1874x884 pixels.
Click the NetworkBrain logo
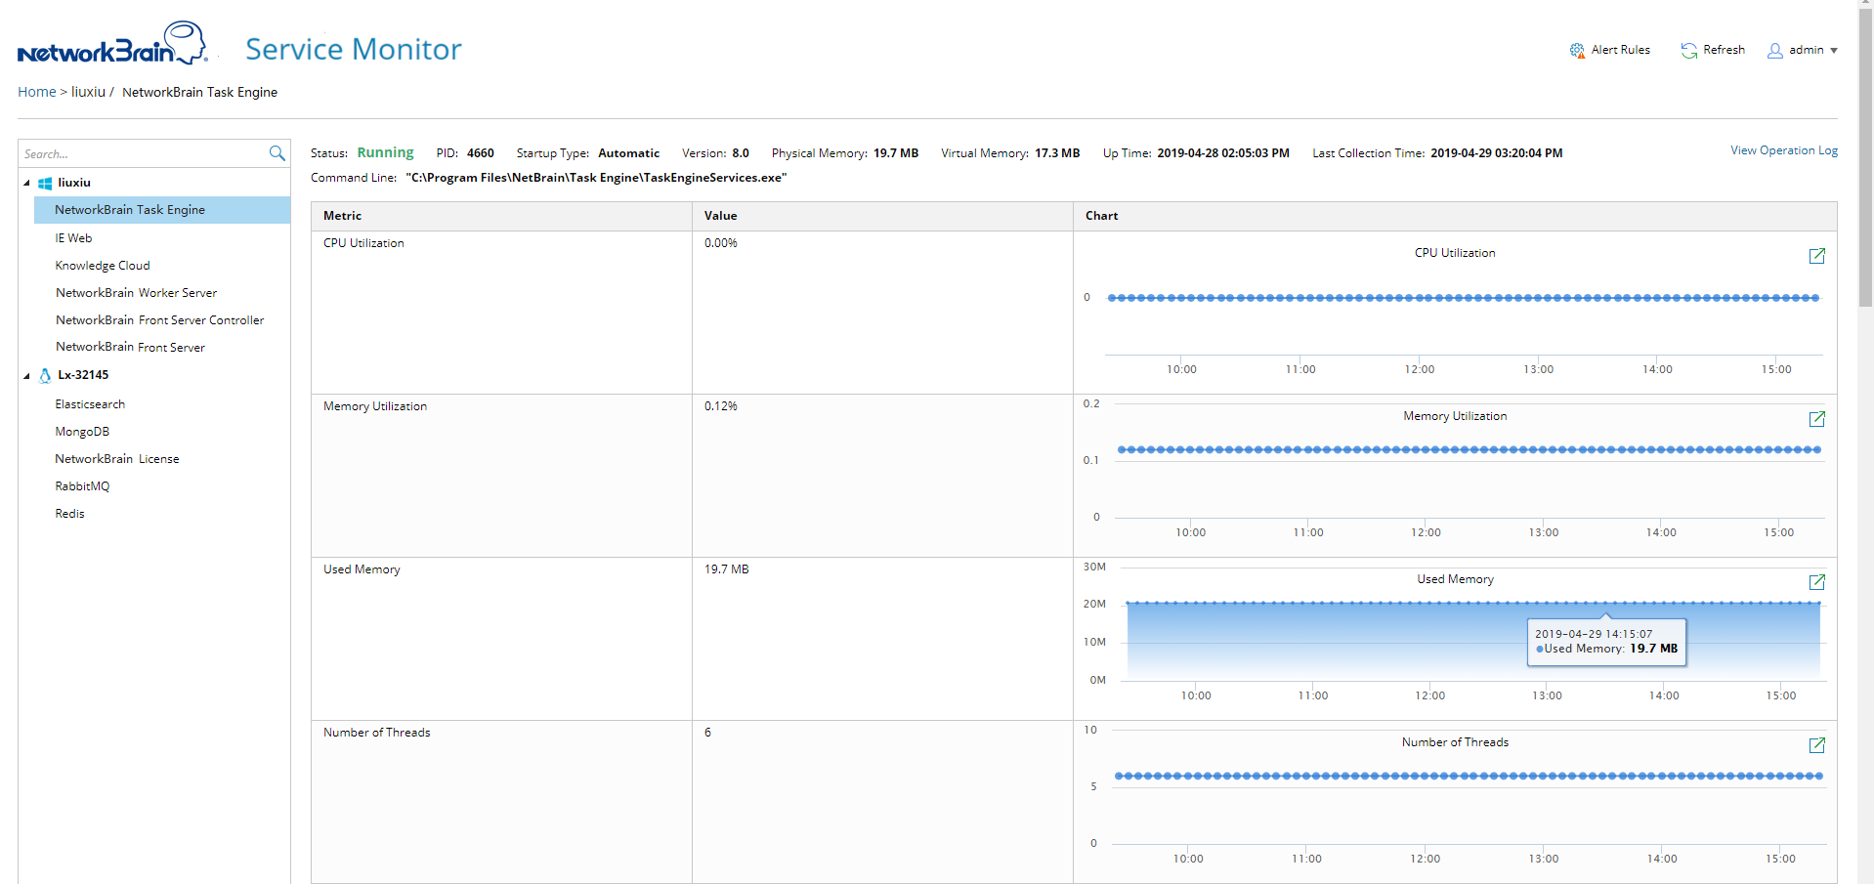112,44
